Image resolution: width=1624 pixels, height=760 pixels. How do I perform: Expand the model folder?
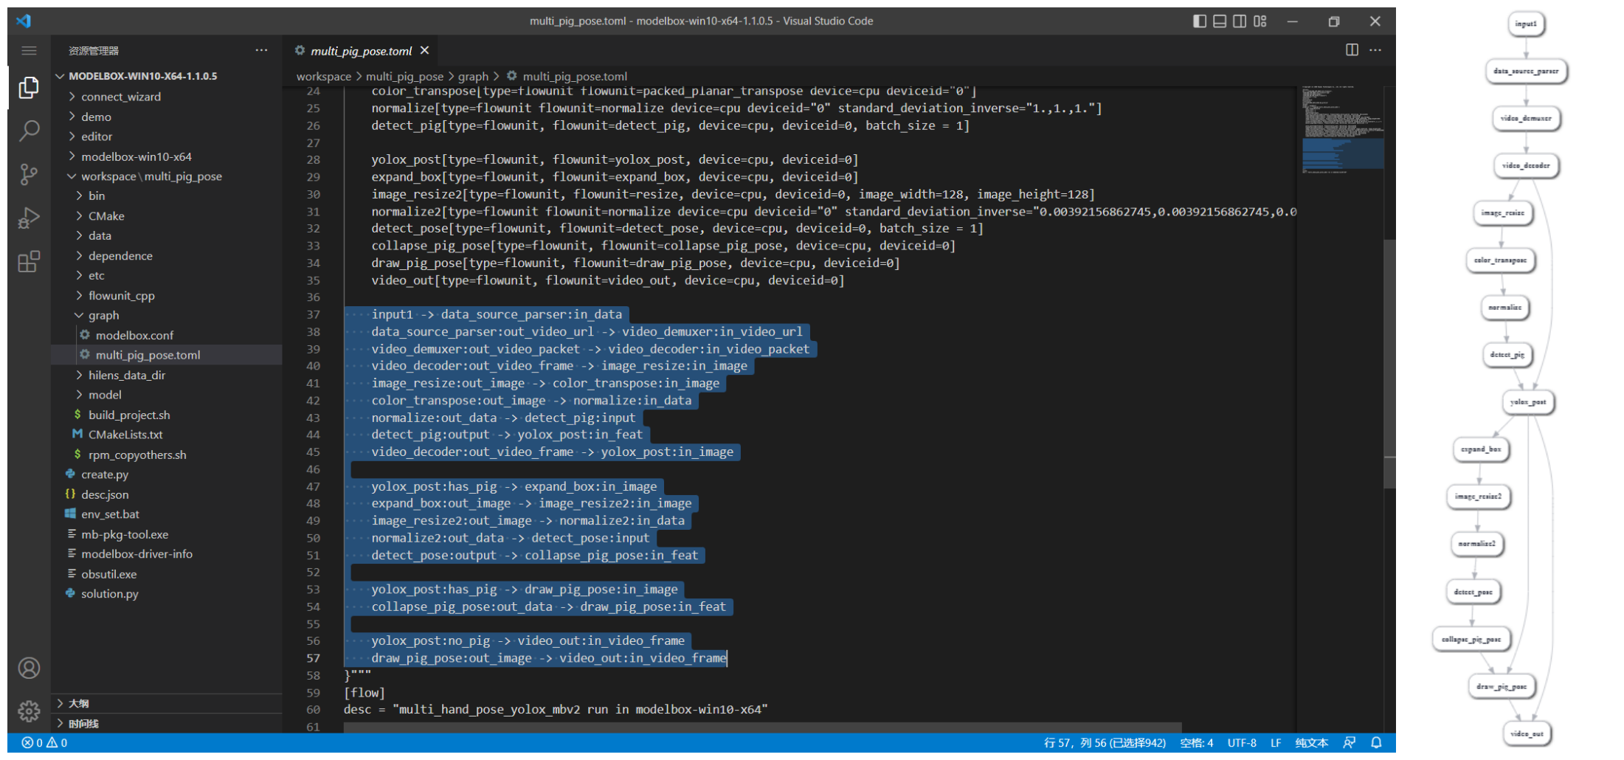tap(167, 395)
